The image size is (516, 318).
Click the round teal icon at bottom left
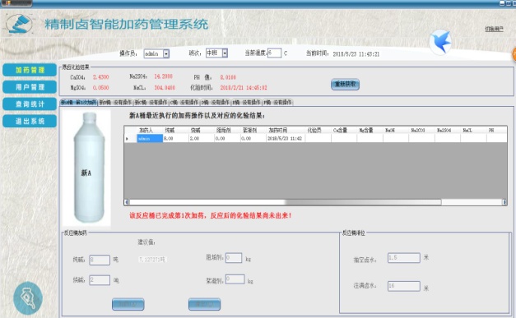click(x=28, y=298)
